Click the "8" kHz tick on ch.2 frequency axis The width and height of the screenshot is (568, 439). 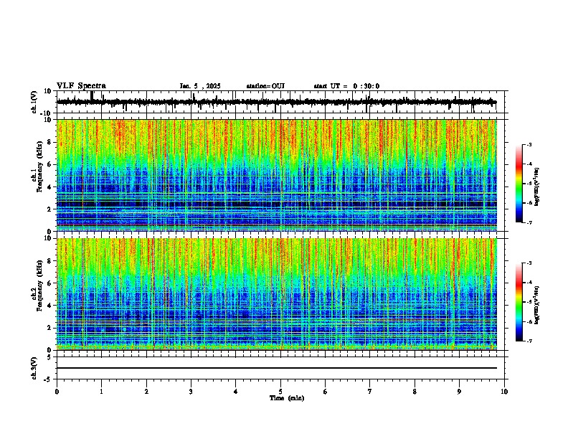click(50, 261)
